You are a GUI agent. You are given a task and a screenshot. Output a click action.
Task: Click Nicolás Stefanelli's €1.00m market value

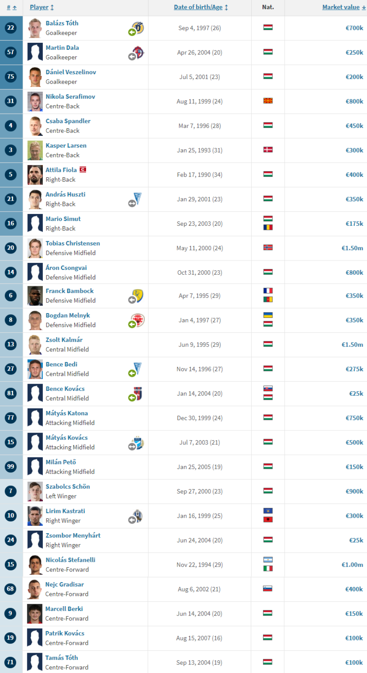point(352,565)
